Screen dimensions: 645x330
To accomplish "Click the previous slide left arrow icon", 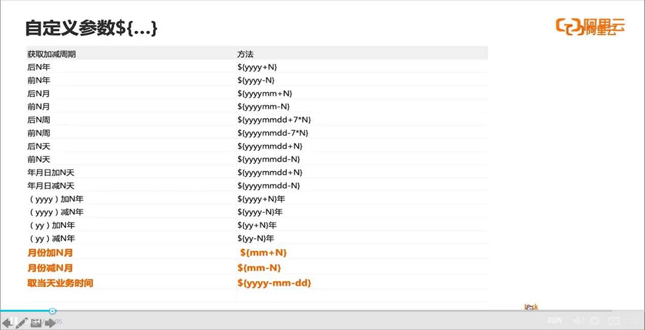I will [6, 323].
